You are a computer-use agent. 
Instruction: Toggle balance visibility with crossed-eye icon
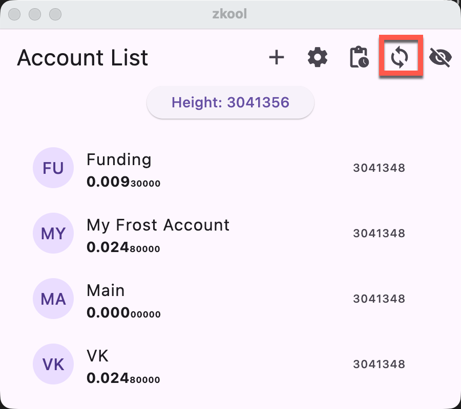[440, 57]
